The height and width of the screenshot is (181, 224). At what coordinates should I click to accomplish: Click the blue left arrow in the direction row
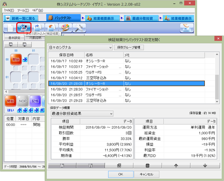pyautogui.click(x=31, y=110)
